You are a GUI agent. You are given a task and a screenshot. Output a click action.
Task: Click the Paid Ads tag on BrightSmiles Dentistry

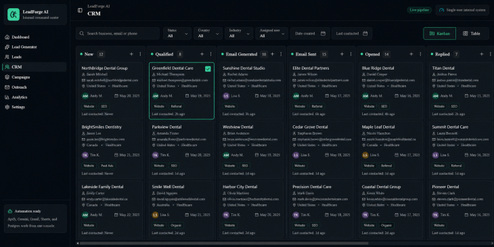pos(107,166)
